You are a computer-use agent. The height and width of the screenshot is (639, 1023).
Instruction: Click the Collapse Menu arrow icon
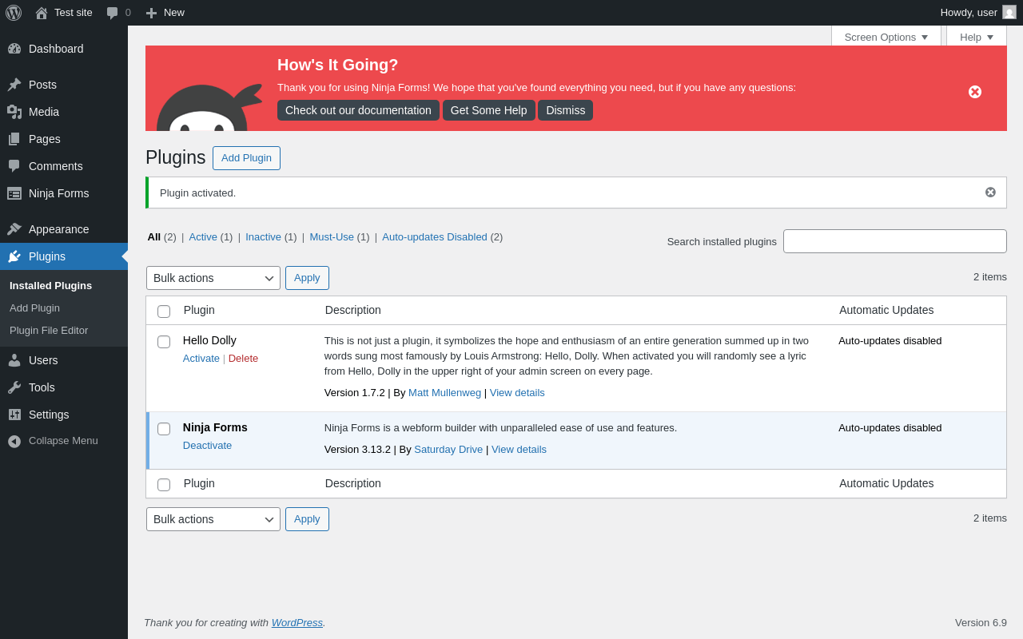click(x=14, y=441)
